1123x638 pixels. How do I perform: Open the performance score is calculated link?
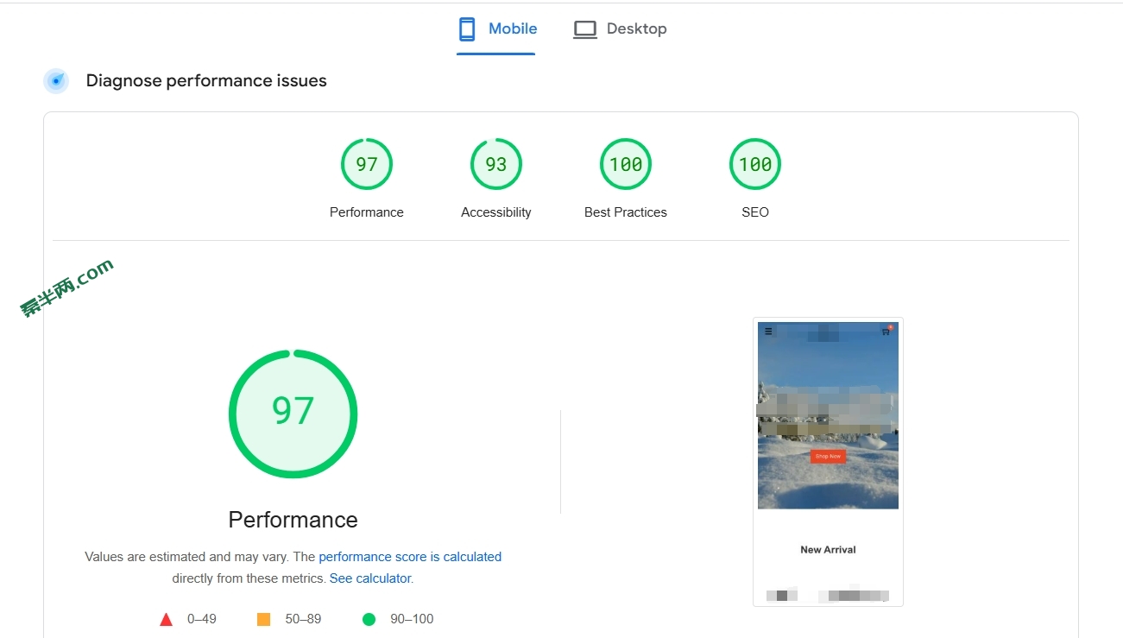click(410, 557)
